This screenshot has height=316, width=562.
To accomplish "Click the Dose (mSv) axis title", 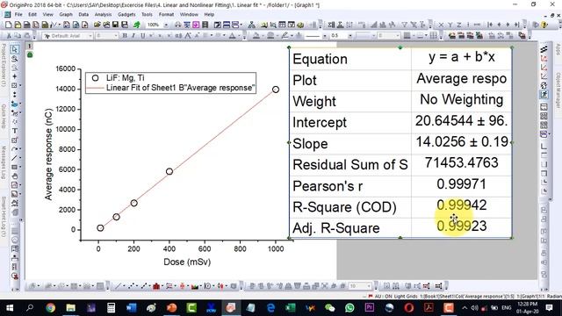I will click(187, 262).
